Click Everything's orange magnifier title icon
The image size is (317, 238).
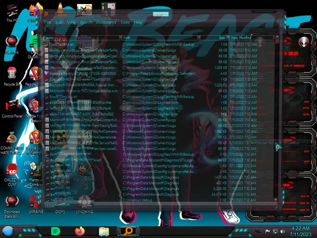(x=46, y=14)
